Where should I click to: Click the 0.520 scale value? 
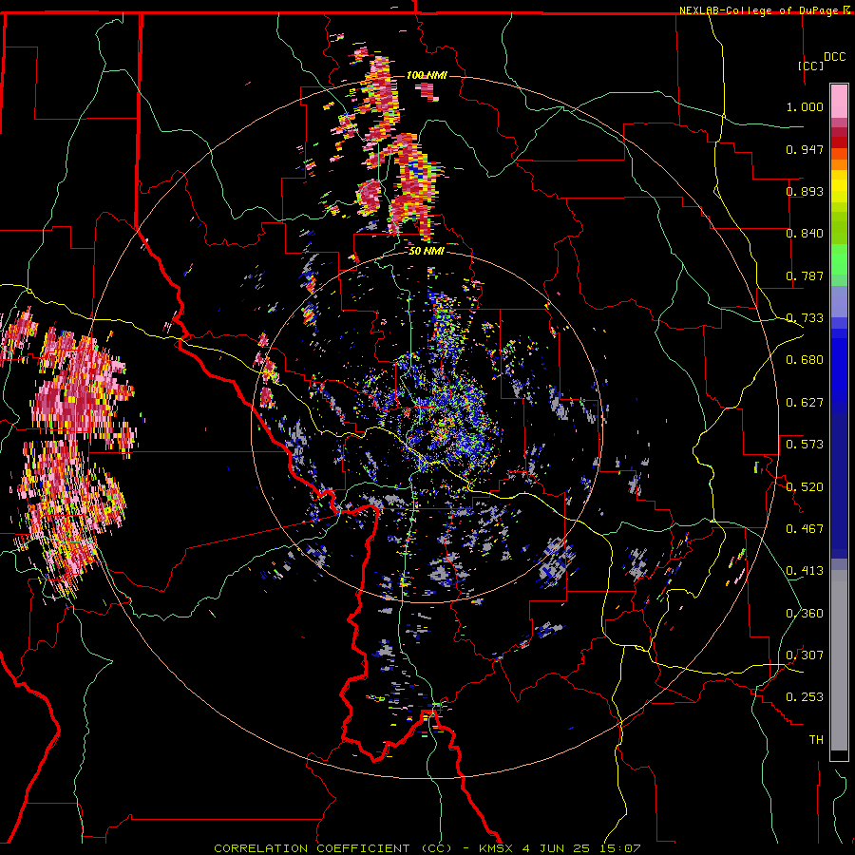pos(805,487)
